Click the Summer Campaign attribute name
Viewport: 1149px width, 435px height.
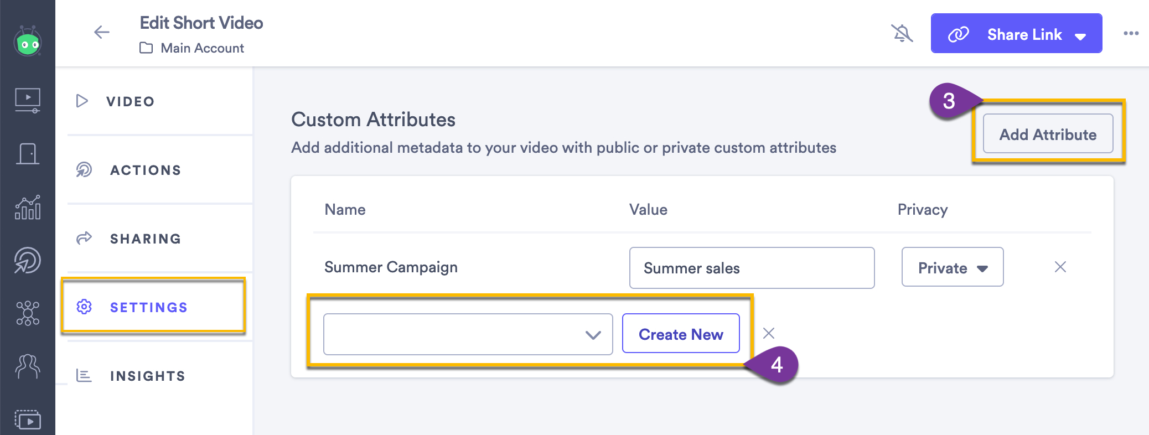(x=391, y=267)
